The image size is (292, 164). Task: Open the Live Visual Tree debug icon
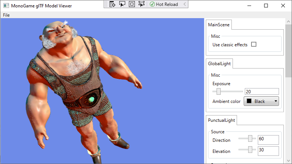113,4
